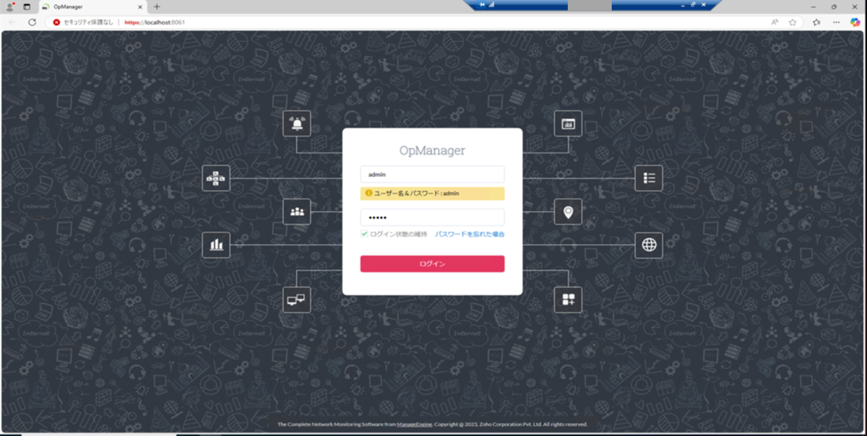Open a new tab with plus button
Image resolution: width=867 pixels, height=436 pixels.
pos(157,6)
